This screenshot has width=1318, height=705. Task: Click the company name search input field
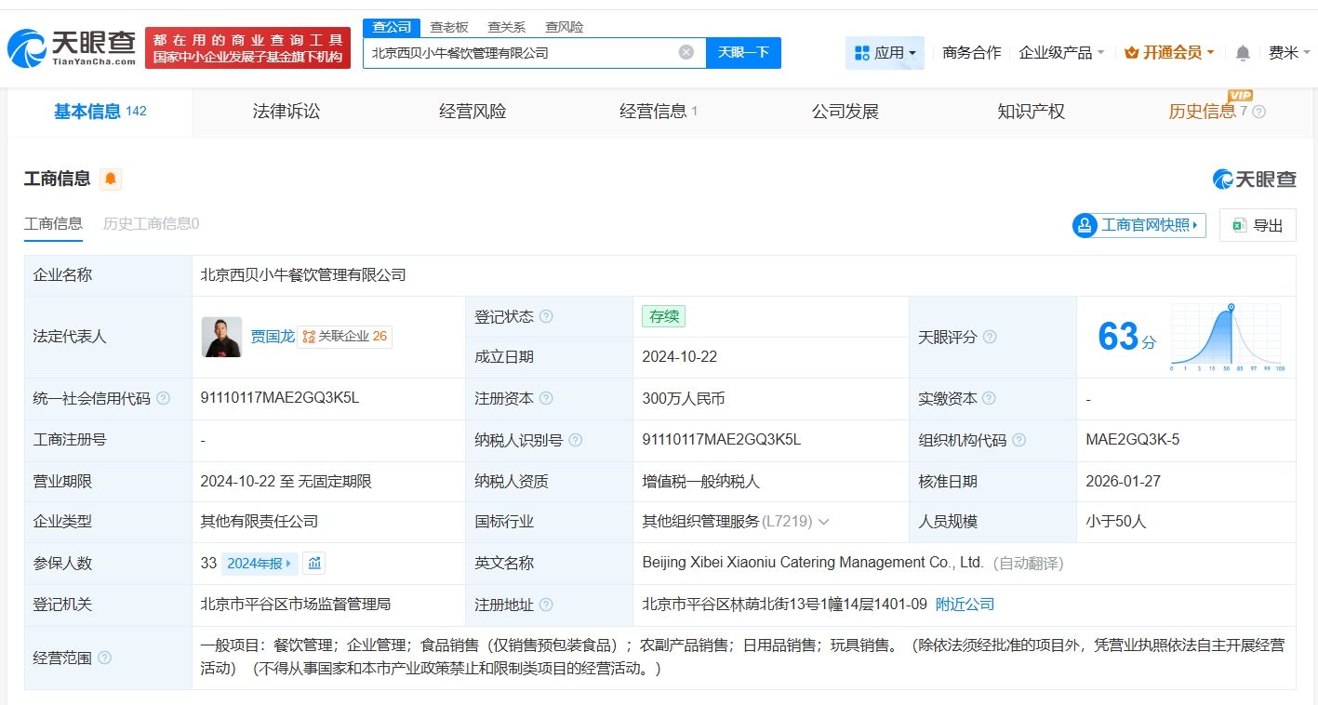click(x=521, y=53)
